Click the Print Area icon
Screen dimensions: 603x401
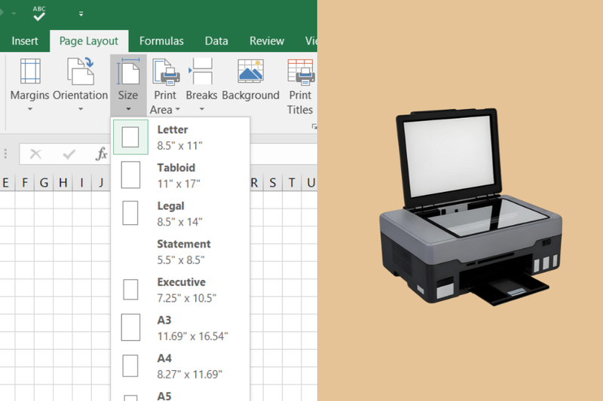tap(166, 71)
